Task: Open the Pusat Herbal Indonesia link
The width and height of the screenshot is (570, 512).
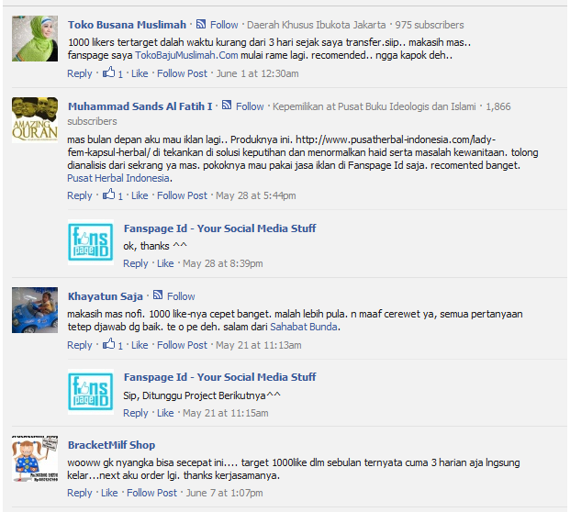Action: coord(118,178)
